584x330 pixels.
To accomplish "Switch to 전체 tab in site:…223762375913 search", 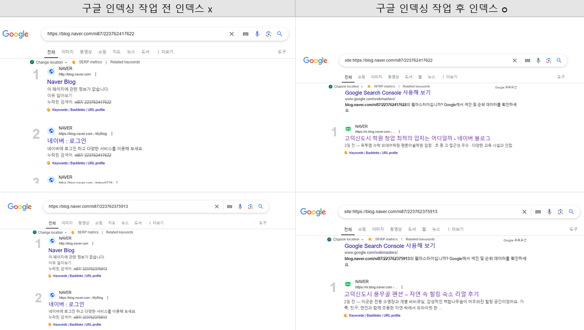I will [x=348, y=229].
